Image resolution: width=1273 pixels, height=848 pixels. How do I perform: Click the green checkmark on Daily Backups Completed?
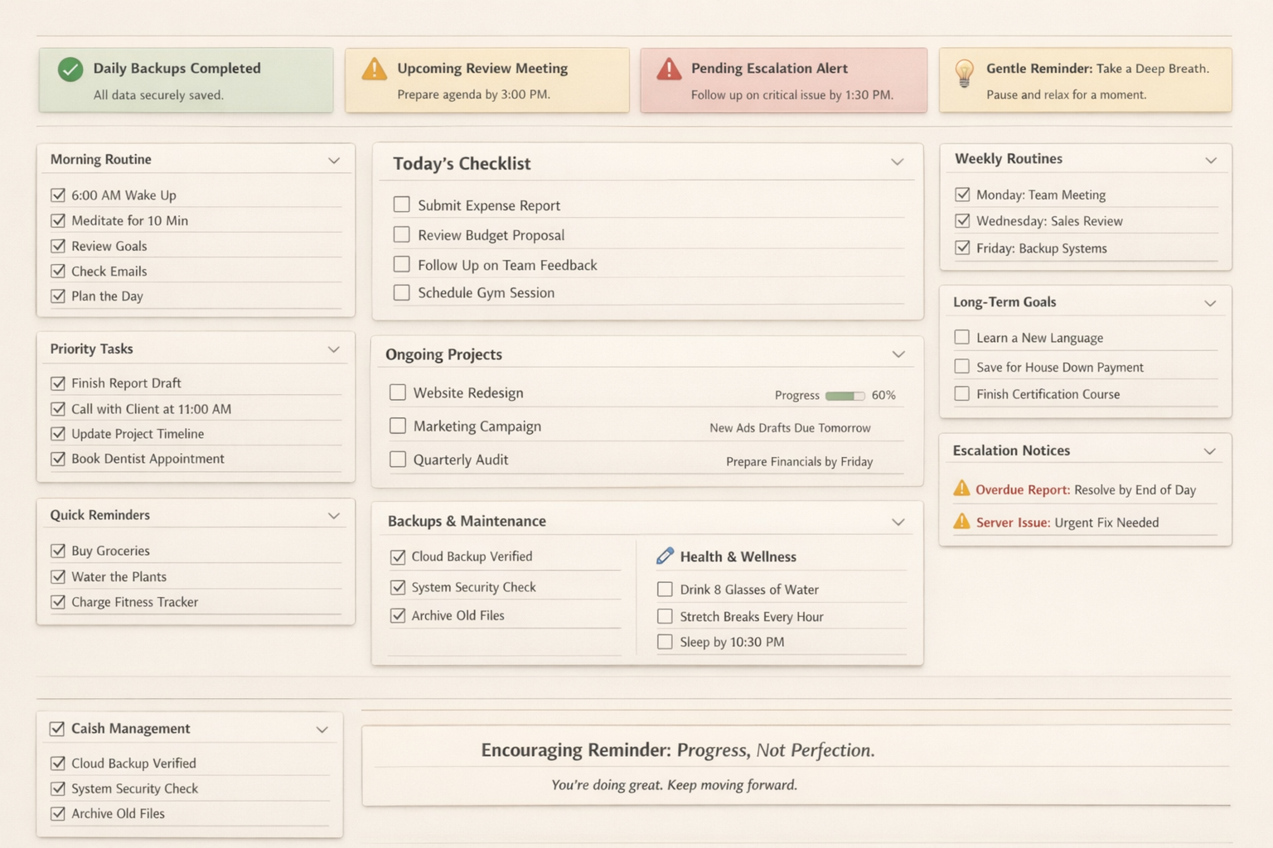70,70
